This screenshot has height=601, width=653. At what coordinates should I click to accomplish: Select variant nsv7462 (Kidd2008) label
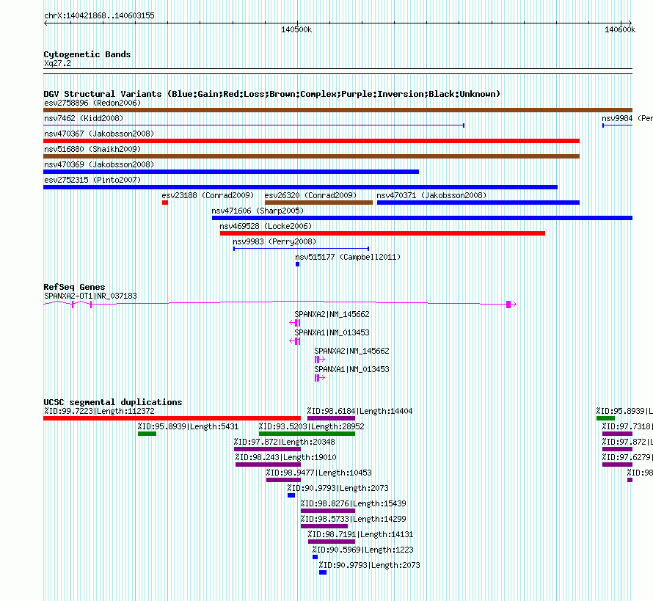(x=84, y=118)
